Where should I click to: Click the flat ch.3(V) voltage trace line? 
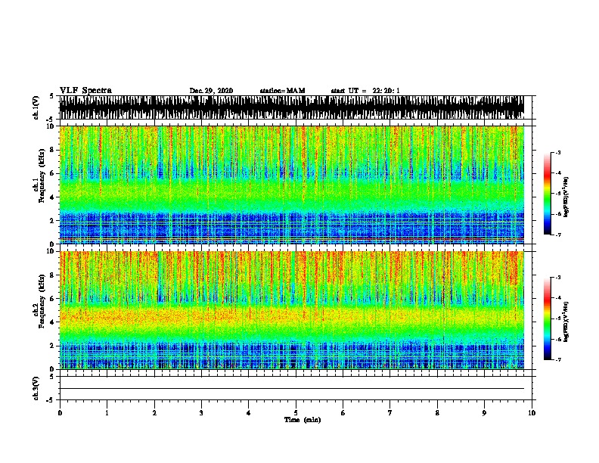292,389
